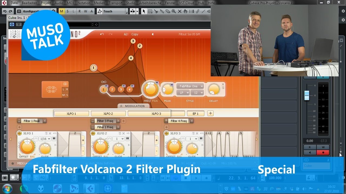Open FabFilter One filter style dropdown
This screenshot has width=346, height=194.
190,86
